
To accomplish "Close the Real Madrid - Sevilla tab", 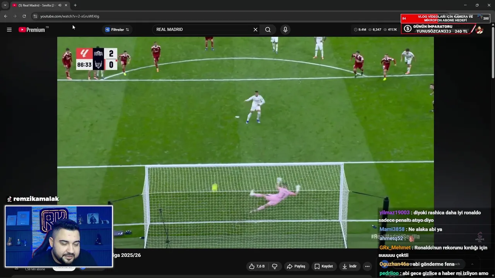I will [66, 5].
